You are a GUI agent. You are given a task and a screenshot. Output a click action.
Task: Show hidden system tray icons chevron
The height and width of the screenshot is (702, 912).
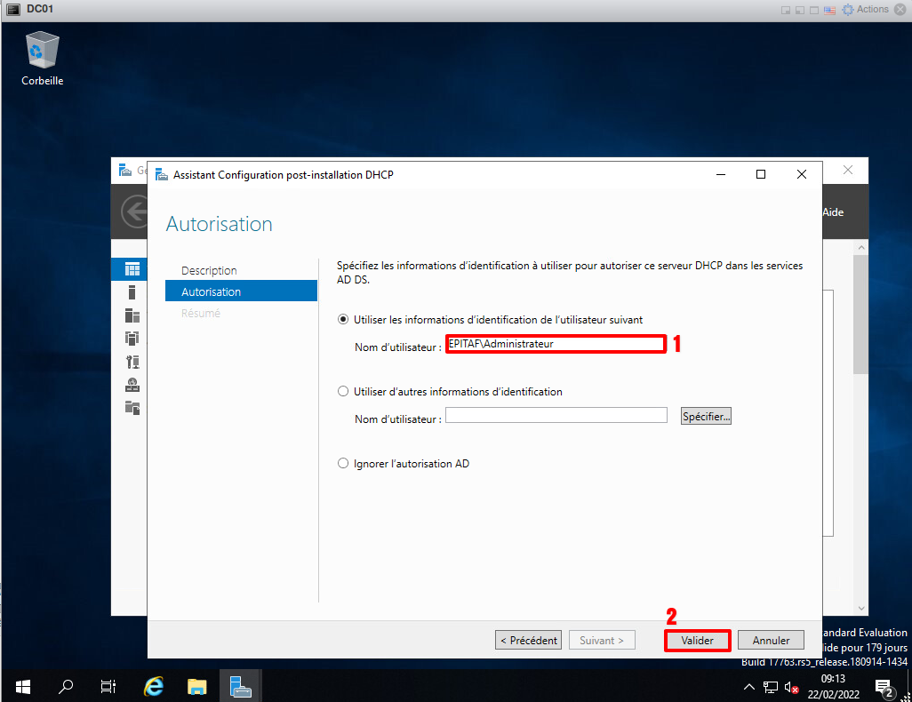748,686
